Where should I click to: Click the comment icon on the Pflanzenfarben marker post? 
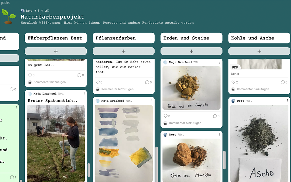147,82
